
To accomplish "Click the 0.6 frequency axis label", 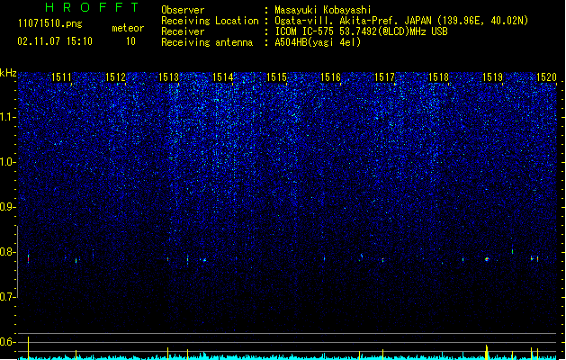I will (x=7, y=342).
